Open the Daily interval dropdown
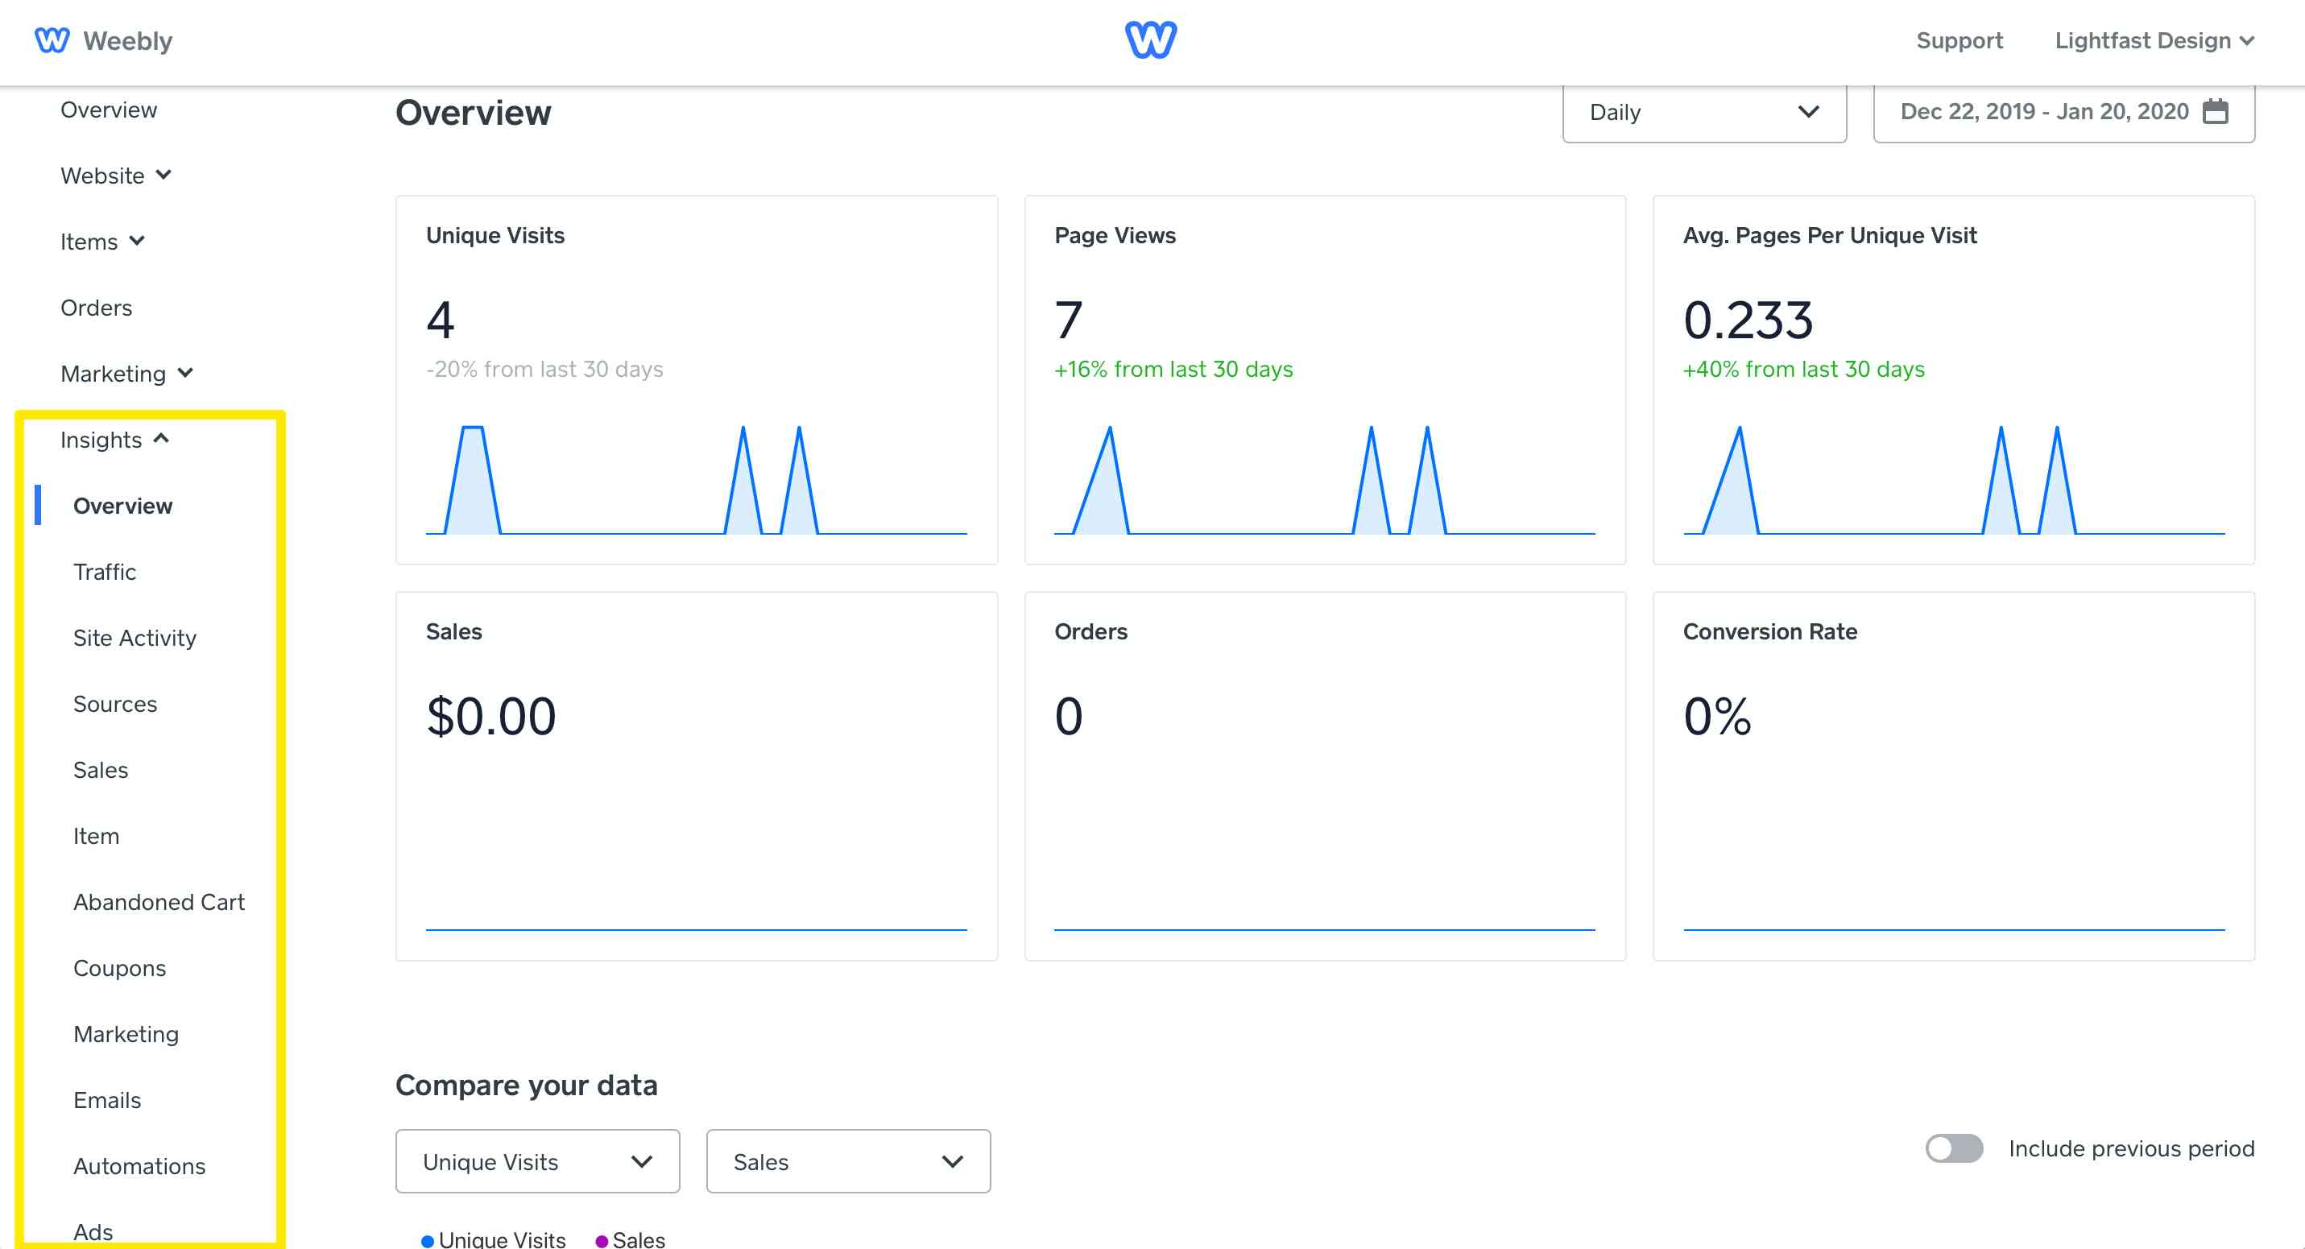 coord(1703,112)
